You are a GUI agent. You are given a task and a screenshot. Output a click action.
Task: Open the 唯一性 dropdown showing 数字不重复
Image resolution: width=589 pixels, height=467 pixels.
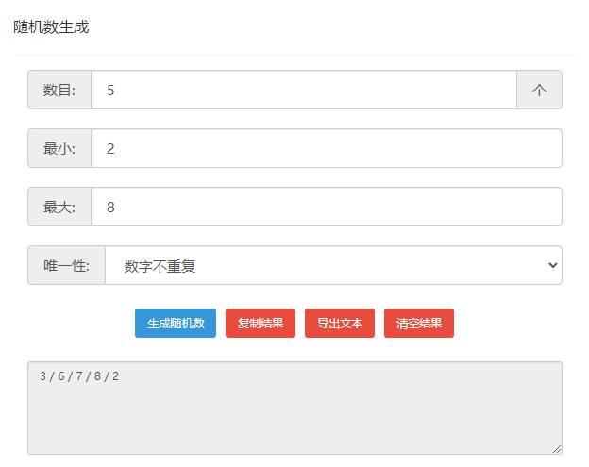pos(333,265)
